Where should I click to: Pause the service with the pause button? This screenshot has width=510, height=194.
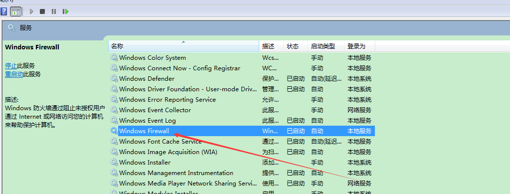click(54, 11)
